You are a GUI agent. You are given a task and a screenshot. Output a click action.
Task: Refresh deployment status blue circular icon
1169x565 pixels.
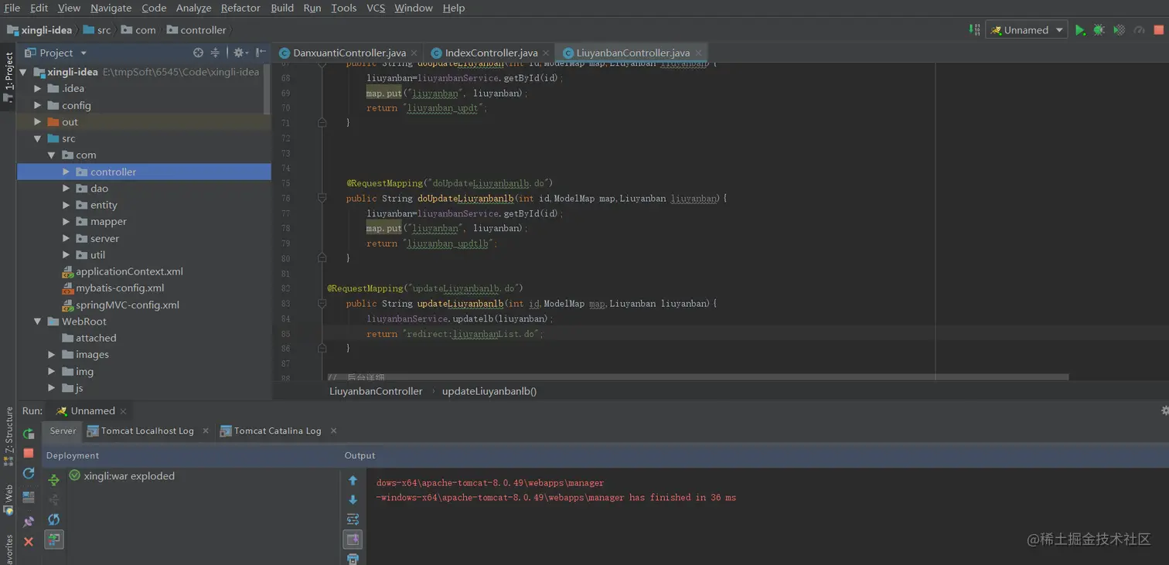[53, 519]
